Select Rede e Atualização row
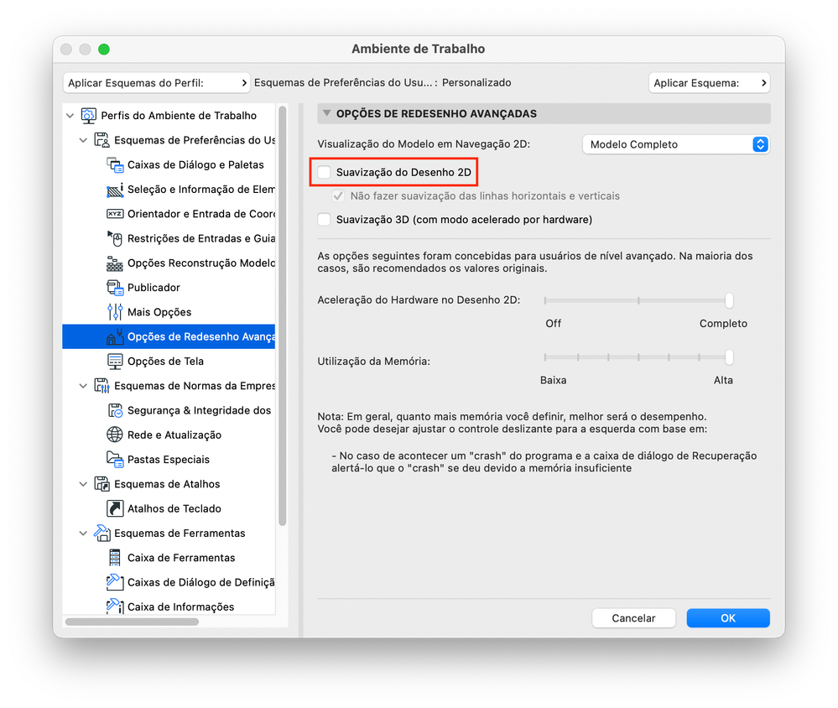 (x=169, y=435)
